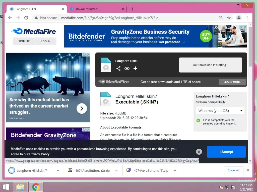Expand options for Longhorn Hillel.skin7 download

click(58, 170)
